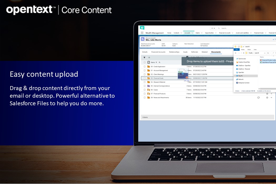
Task: Open the address bar dropdown in File Explorer
Action: (264, 53)
